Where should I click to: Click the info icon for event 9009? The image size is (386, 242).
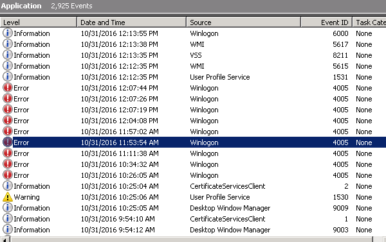[x=8, y=207]
